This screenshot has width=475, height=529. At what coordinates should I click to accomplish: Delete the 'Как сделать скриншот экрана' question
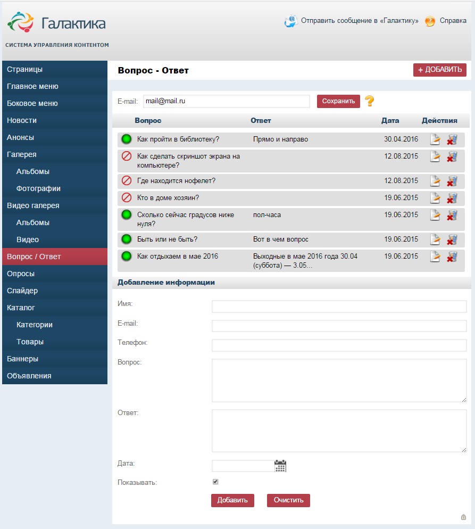pos(452,156)
